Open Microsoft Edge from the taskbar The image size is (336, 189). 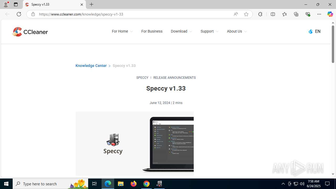coord(108,184)
